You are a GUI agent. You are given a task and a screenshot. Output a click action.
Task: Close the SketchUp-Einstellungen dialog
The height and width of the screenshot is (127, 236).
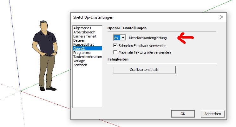click(221, 17)
